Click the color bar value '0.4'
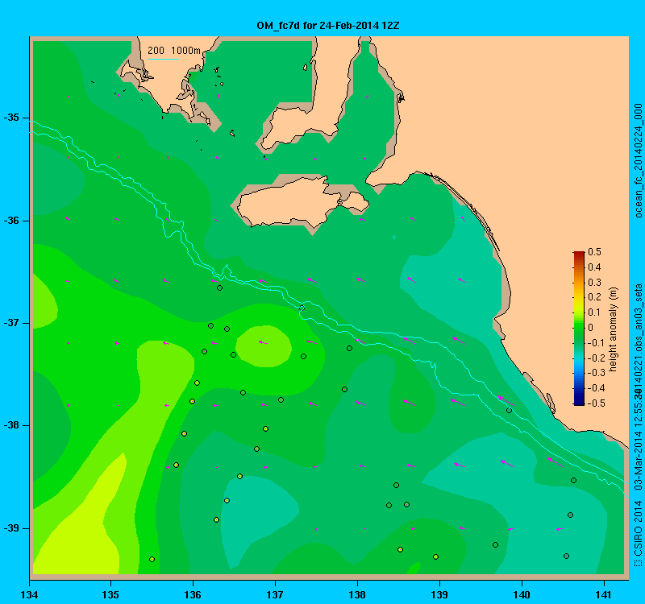This screenshot has width=645, height=604. 594,267
